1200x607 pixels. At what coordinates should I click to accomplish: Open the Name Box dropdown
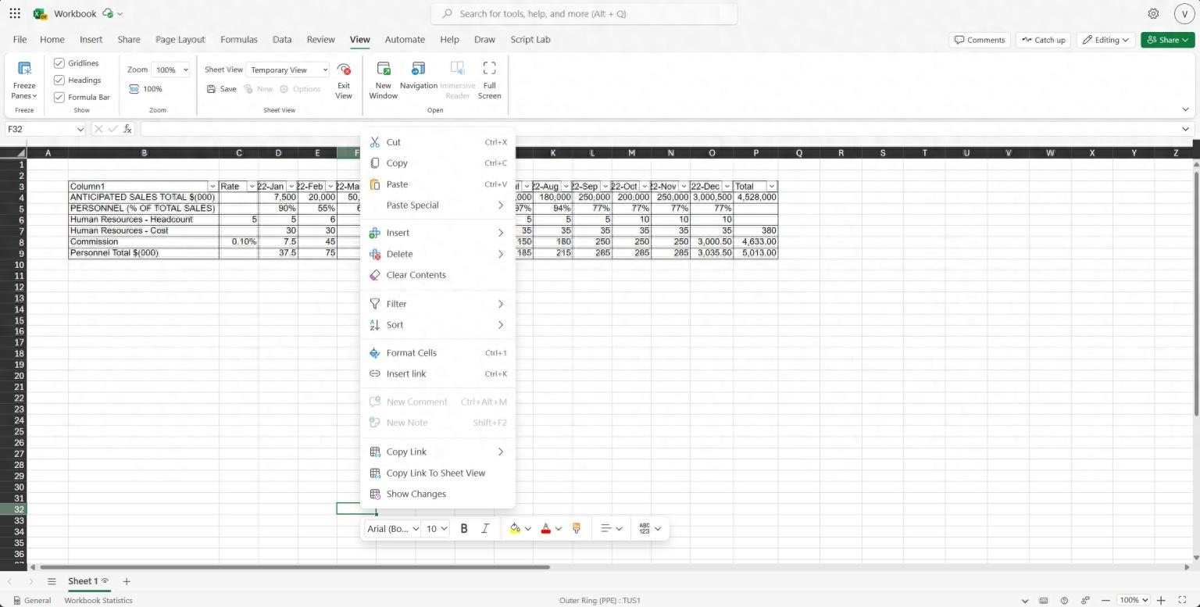pyautogui.click(x=80, y=129)
